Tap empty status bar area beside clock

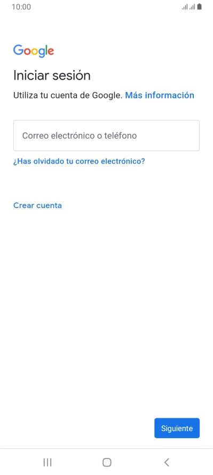[106, 7]
